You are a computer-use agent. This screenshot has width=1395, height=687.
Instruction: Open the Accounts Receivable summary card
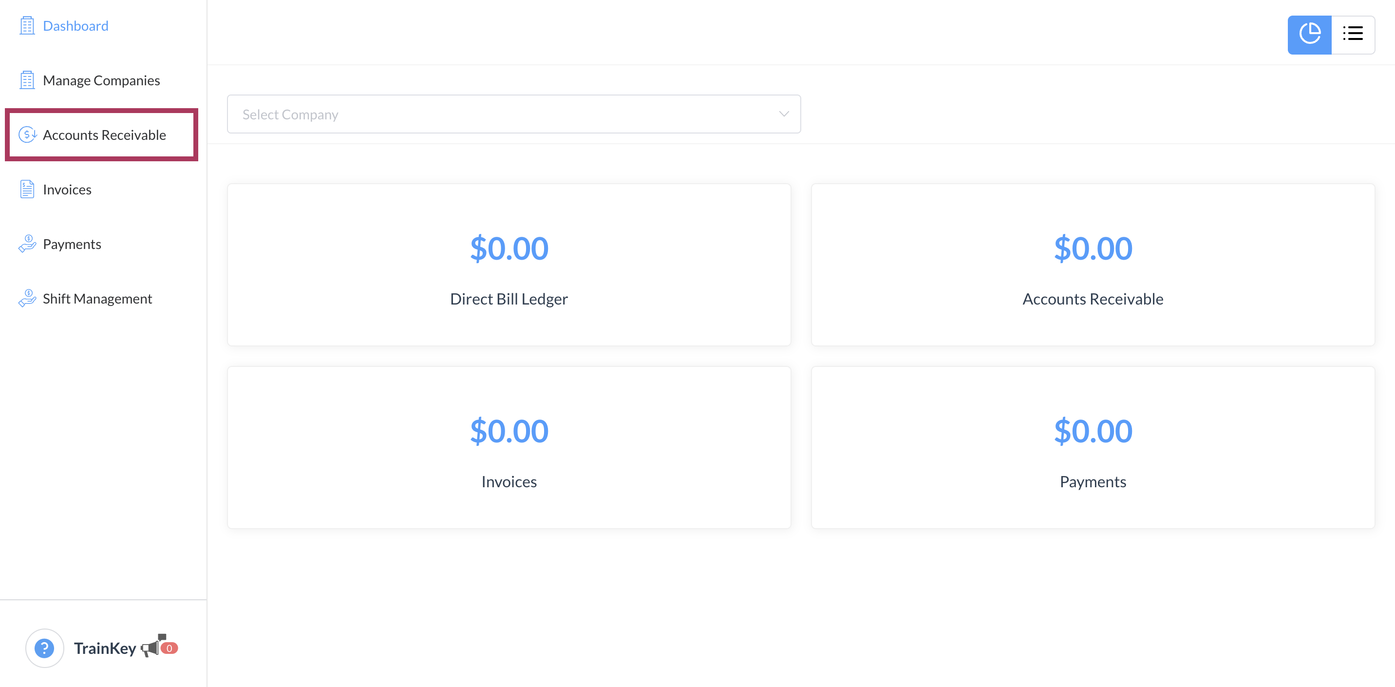1093,265
